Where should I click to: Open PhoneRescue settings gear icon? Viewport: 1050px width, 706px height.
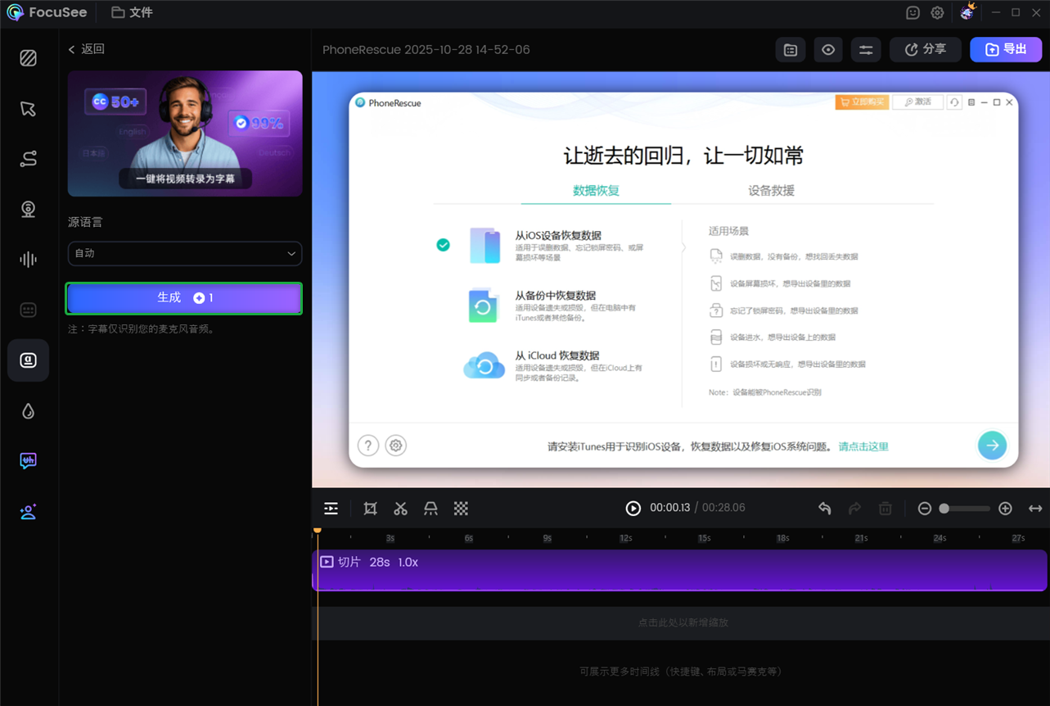(396, 446)
